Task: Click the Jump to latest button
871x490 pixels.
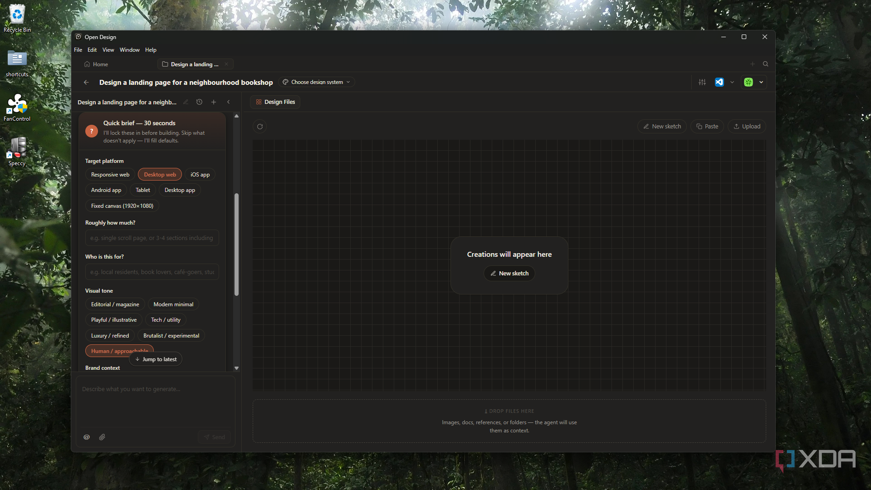Action: [x=156, y=359]
